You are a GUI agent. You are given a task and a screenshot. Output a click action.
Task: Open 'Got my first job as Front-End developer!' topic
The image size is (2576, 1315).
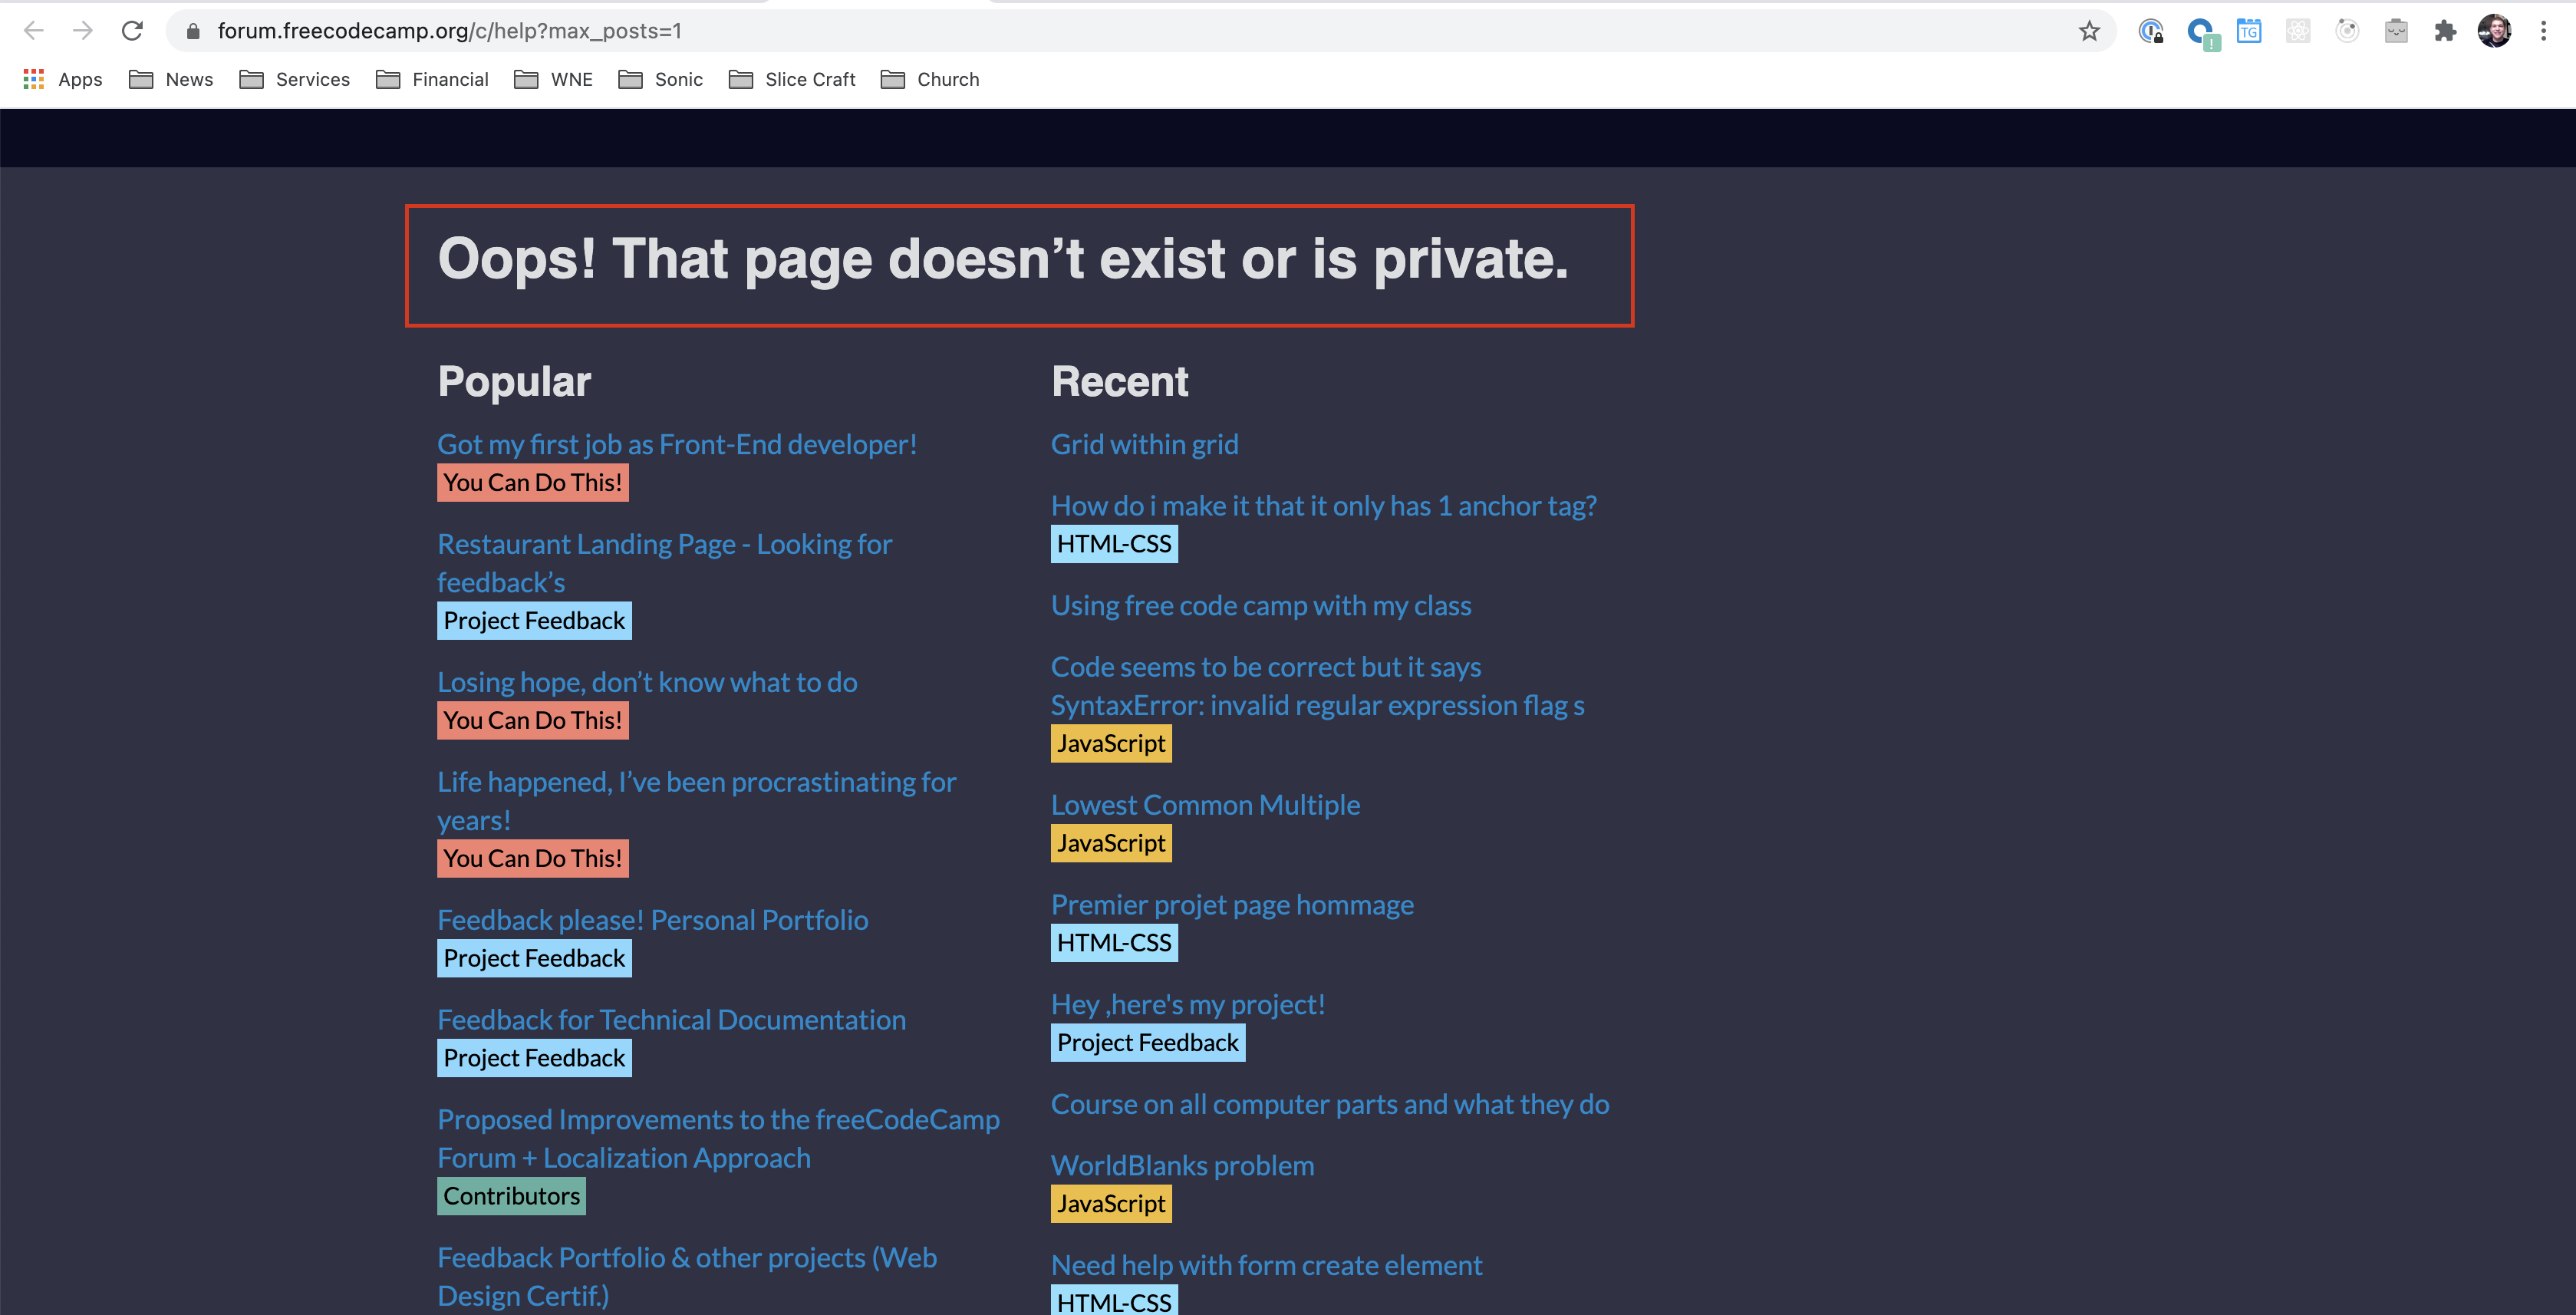click(x=677, y=444)
